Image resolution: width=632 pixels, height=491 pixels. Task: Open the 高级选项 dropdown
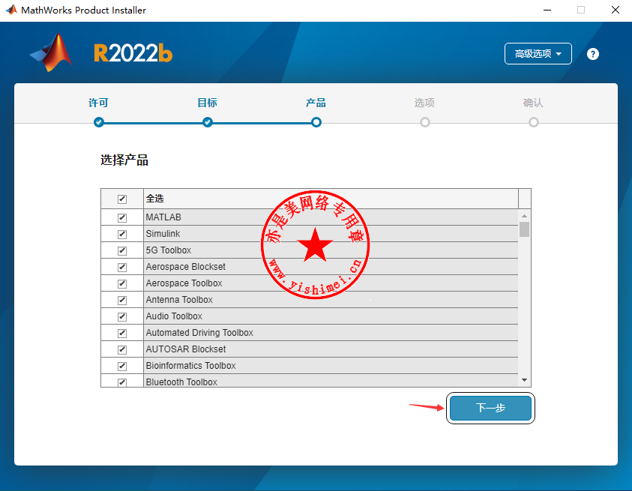538,54
